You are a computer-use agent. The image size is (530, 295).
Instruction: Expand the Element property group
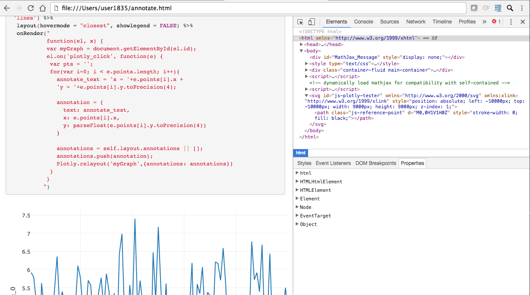click(297, 199)
